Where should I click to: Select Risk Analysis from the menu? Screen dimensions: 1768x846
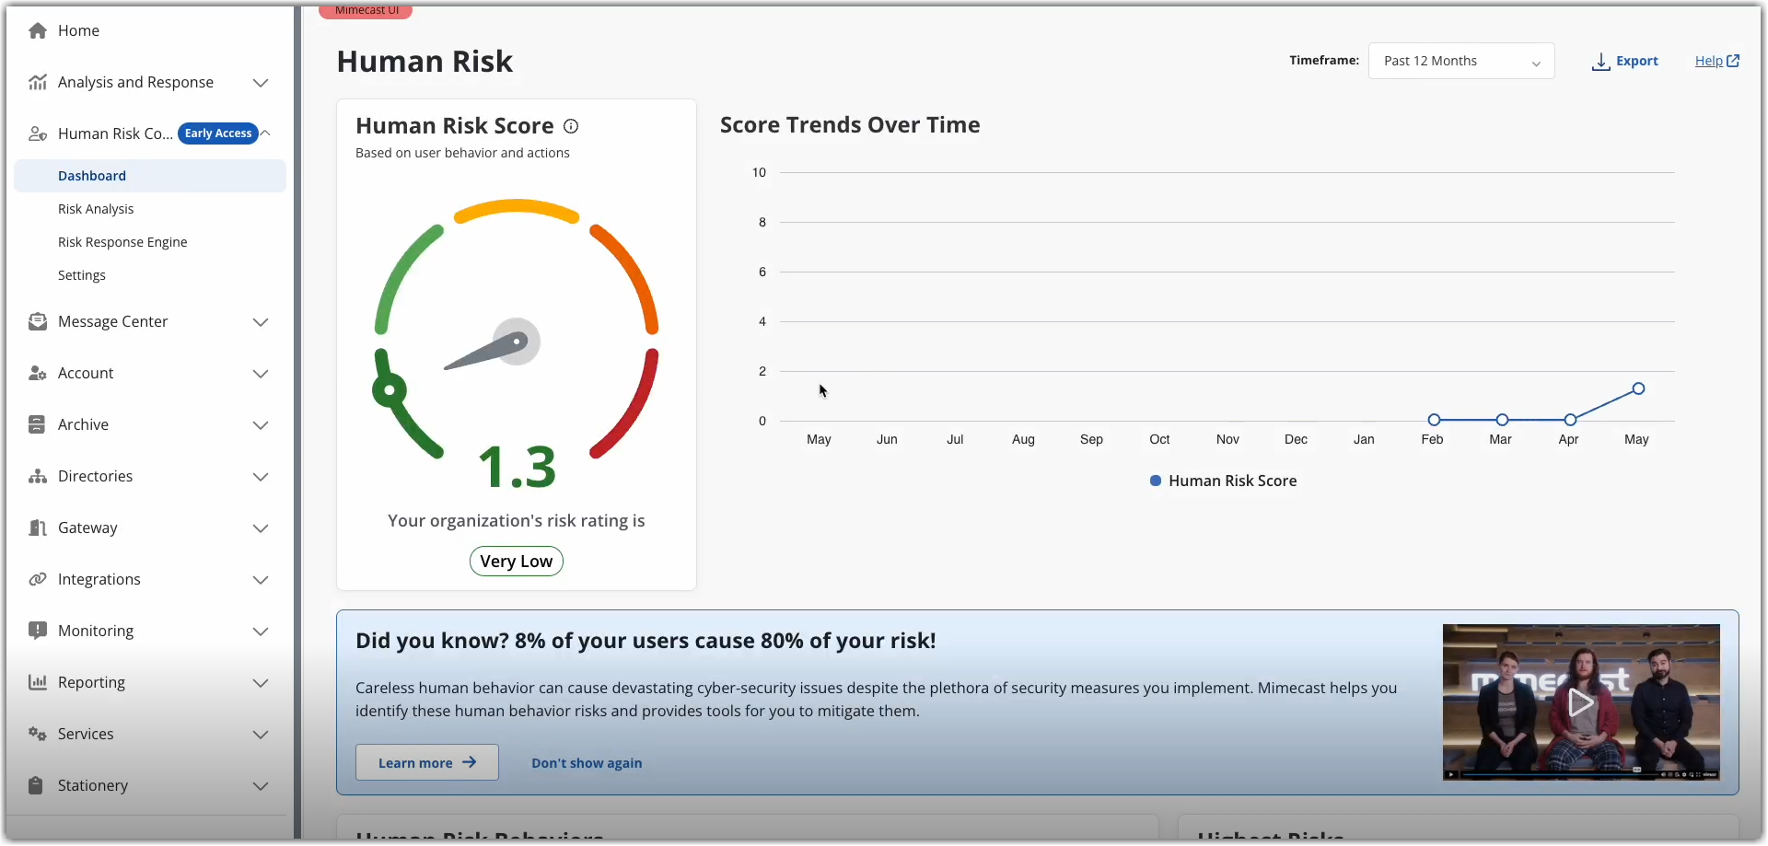coord(96,209)
